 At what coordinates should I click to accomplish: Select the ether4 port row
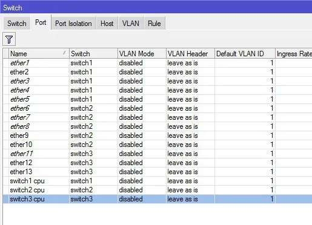(x=158, y=90)
